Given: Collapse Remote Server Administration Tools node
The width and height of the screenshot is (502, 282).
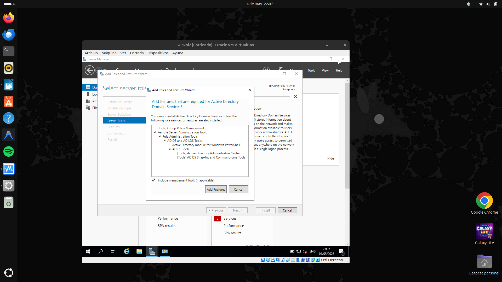Looking at the screenshot, I should (155, 132).
